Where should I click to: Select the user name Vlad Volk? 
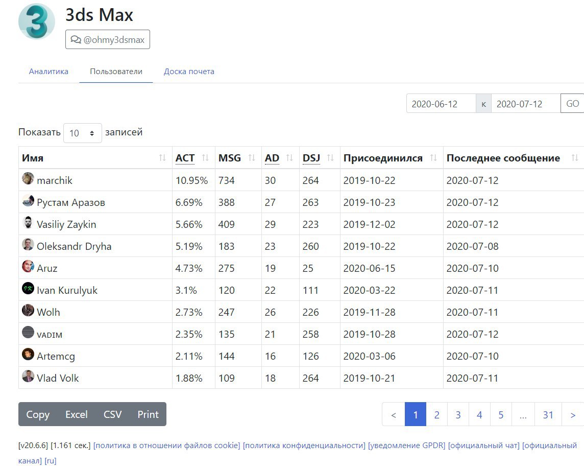click(x=58, y=378)
